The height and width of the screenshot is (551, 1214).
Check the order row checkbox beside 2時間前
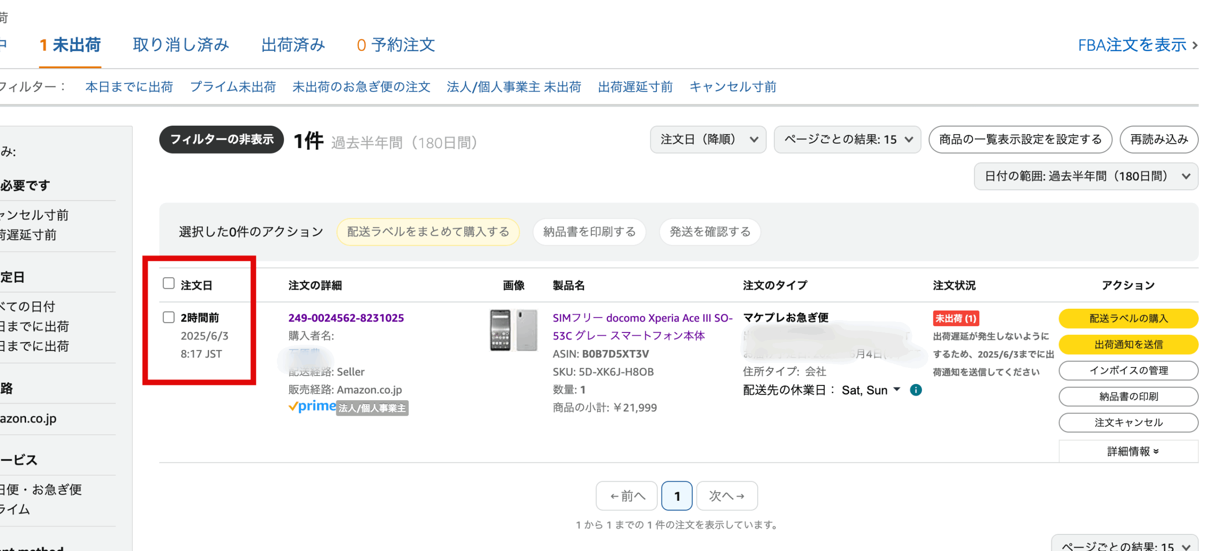(168, 317)
